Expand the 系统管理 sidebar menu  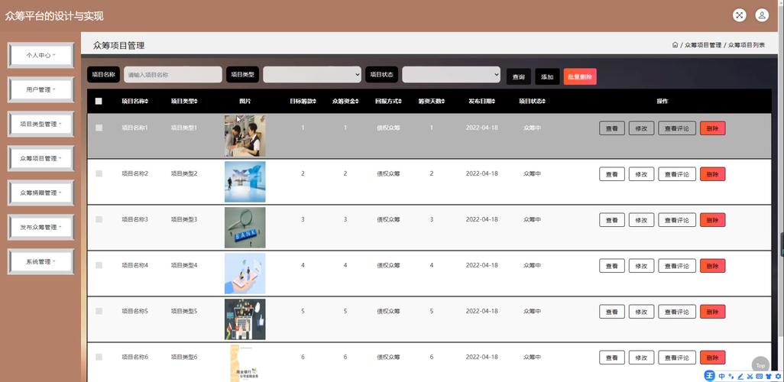40,261
